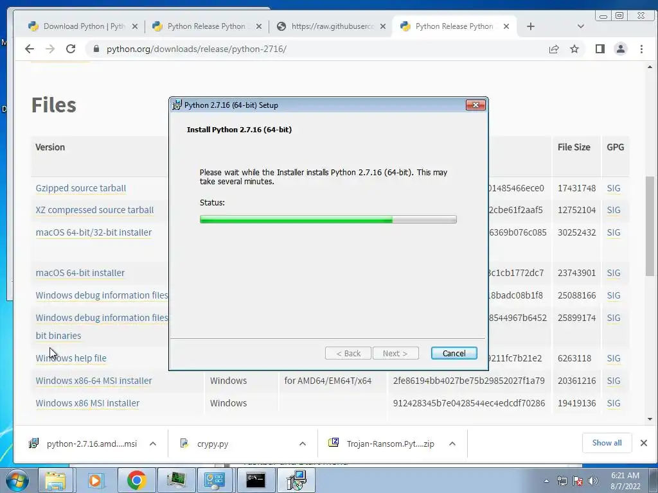Click the browser forward arrow
The height and width of the screenshot is (493, 658).
(x=50, y=49)
